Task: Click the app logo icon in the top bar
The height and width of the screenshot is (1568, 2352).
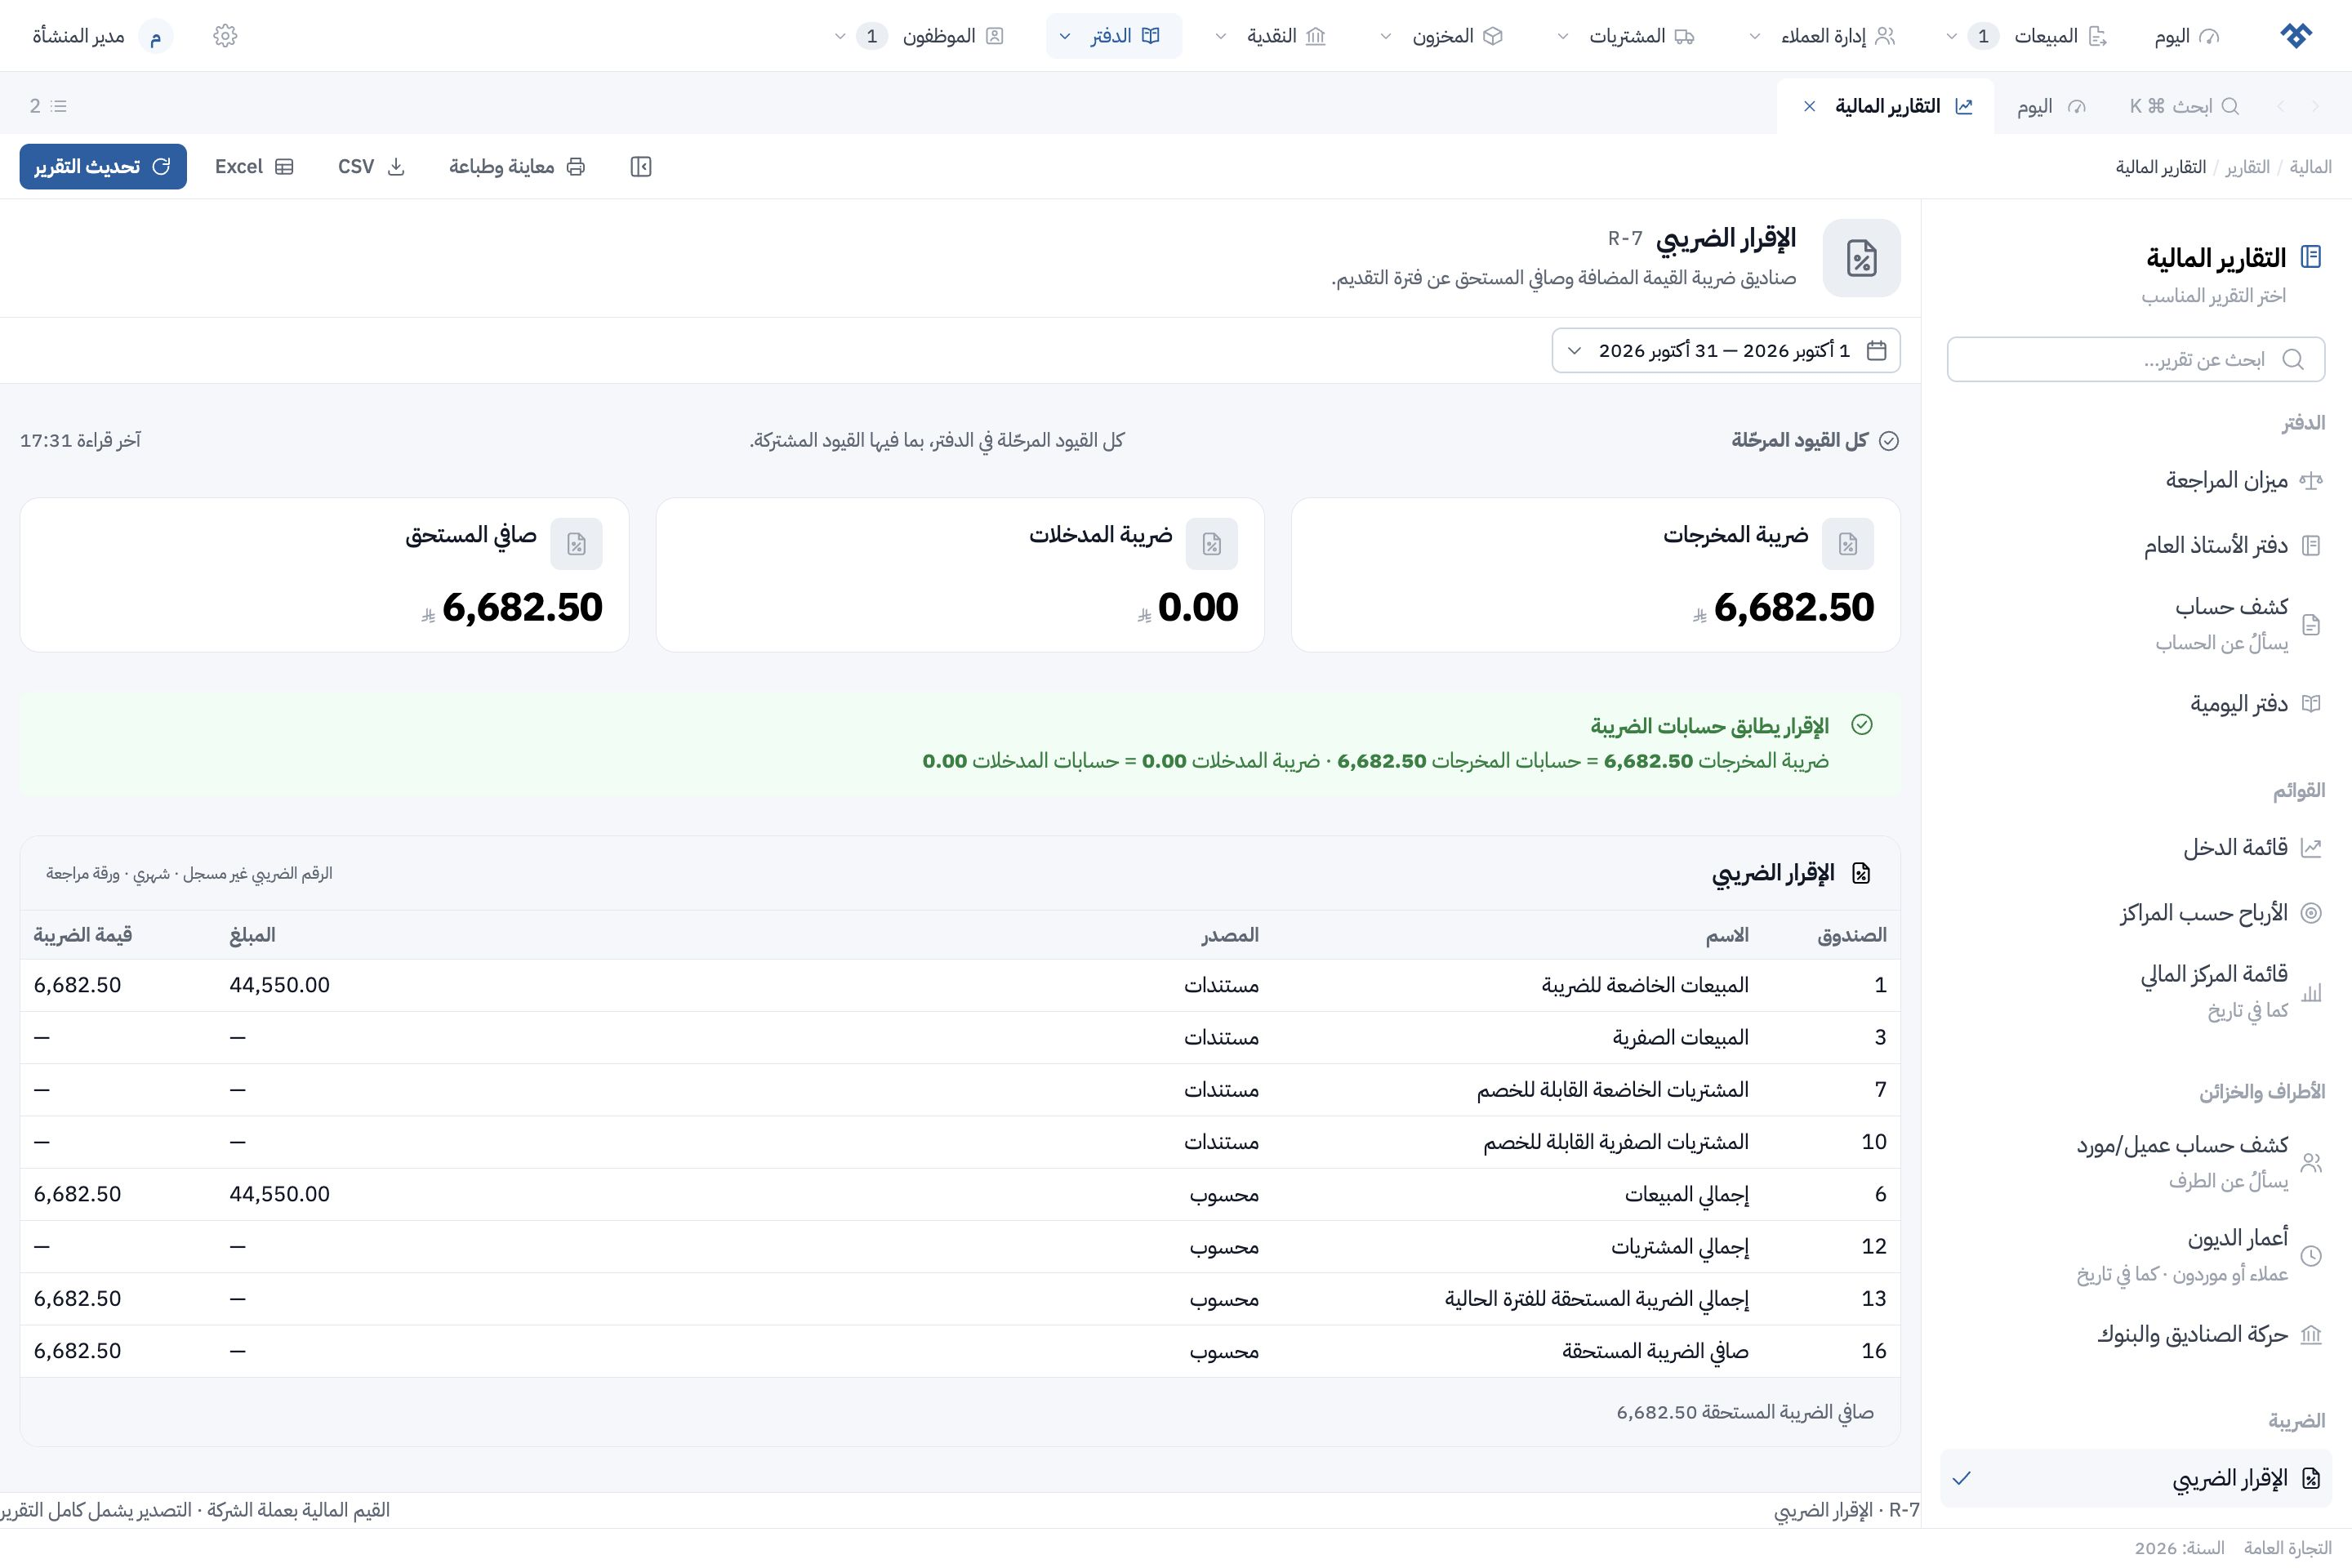Action: point(2296,36)
